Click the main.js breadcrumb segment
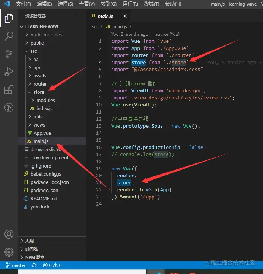Image resolution: width=263 pixels, height=274 pixels. [x=117, y=26]
